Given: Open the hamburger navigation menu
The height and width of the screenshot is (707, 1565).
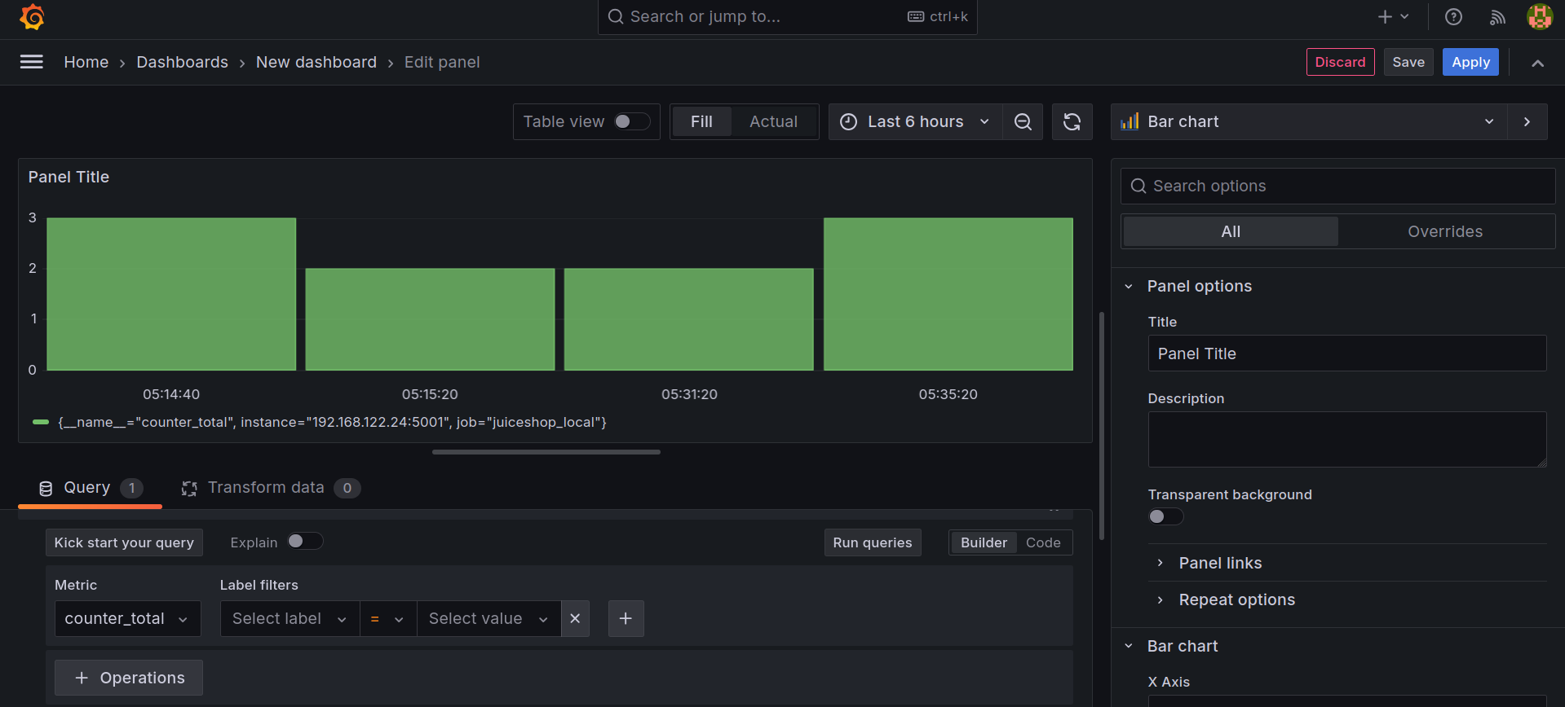Looking at the screenshot, I should (31, 62).
